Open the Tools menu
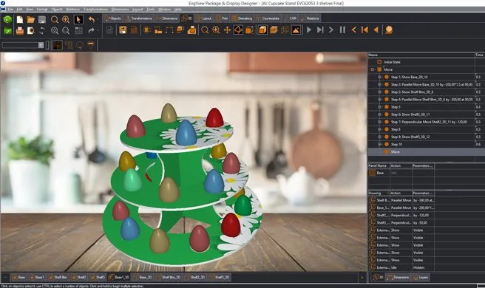Image resolution: width=485 pixels, height=288 pixels. 150,10
